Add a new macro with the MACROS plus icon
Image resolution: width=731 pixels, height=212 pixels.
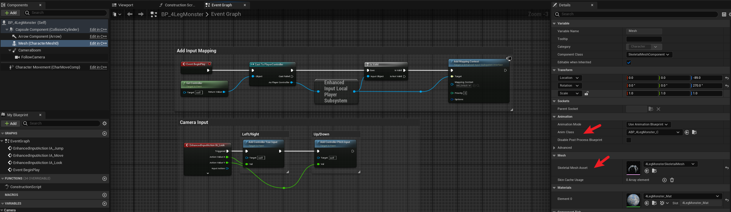pos(105,195)
